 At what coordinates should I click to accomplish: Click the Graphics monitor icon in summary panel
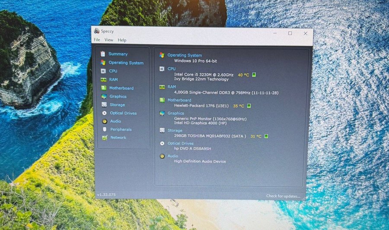162,113
